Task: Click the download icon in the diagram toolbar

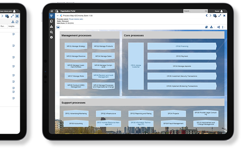Action: 212,27
